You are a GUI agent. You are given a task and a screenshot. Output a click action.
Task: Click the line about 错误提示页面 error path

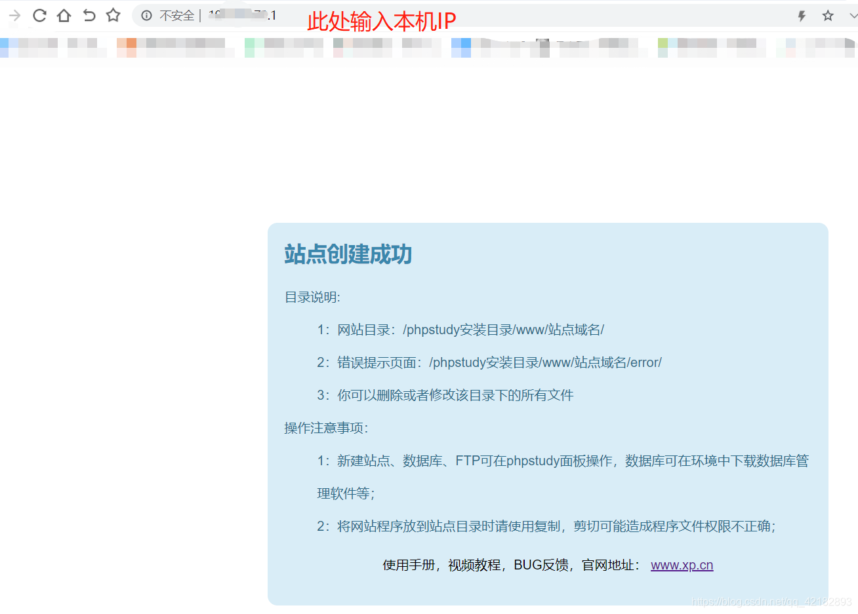tap(489, 362)
